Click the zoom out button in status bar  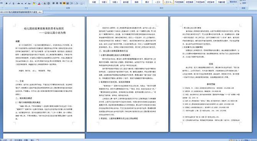point(250,140)
